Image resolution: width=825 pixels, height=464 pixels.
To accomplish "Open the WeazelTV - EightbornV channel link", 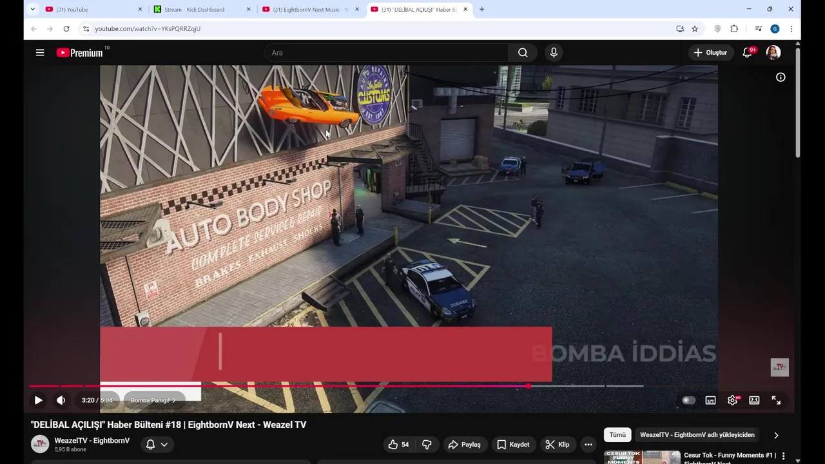I will click(x=92, y=441).
